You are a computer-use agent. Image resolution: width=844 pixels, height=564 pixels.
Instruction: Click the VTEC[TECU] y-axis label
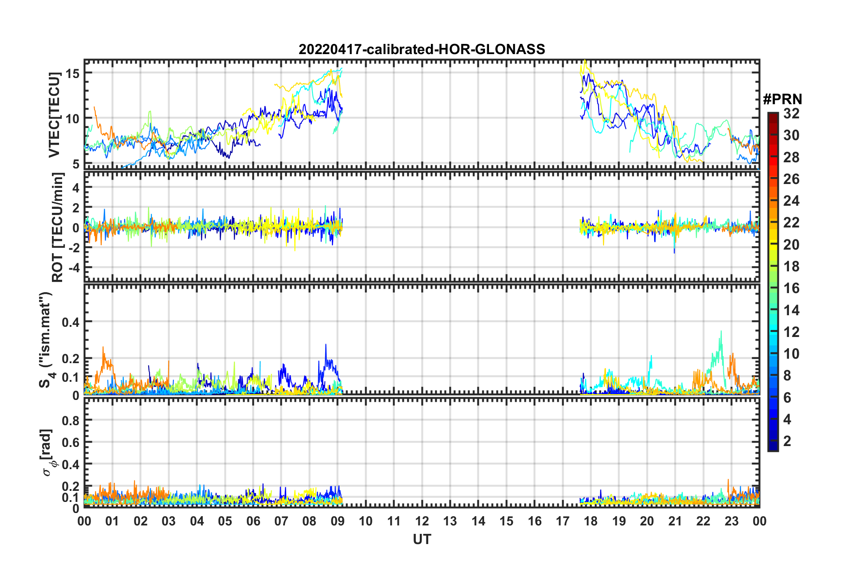54,115
